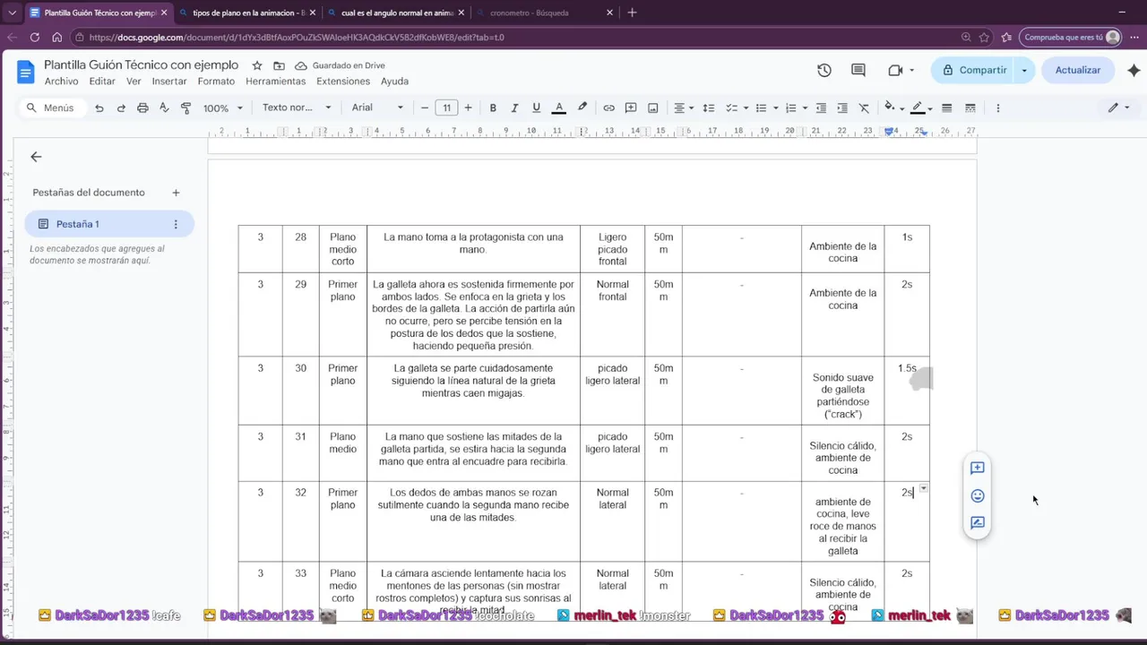Viewport: 1147px width, 645px height.
Task: Open the Pestaña 1 three-dot options
Action: (176, 224)
